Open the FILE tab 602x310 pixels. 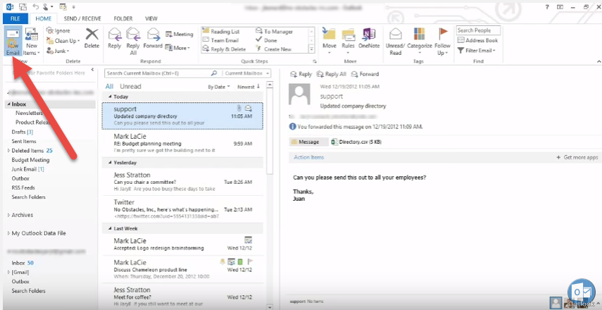click(15, 18)
